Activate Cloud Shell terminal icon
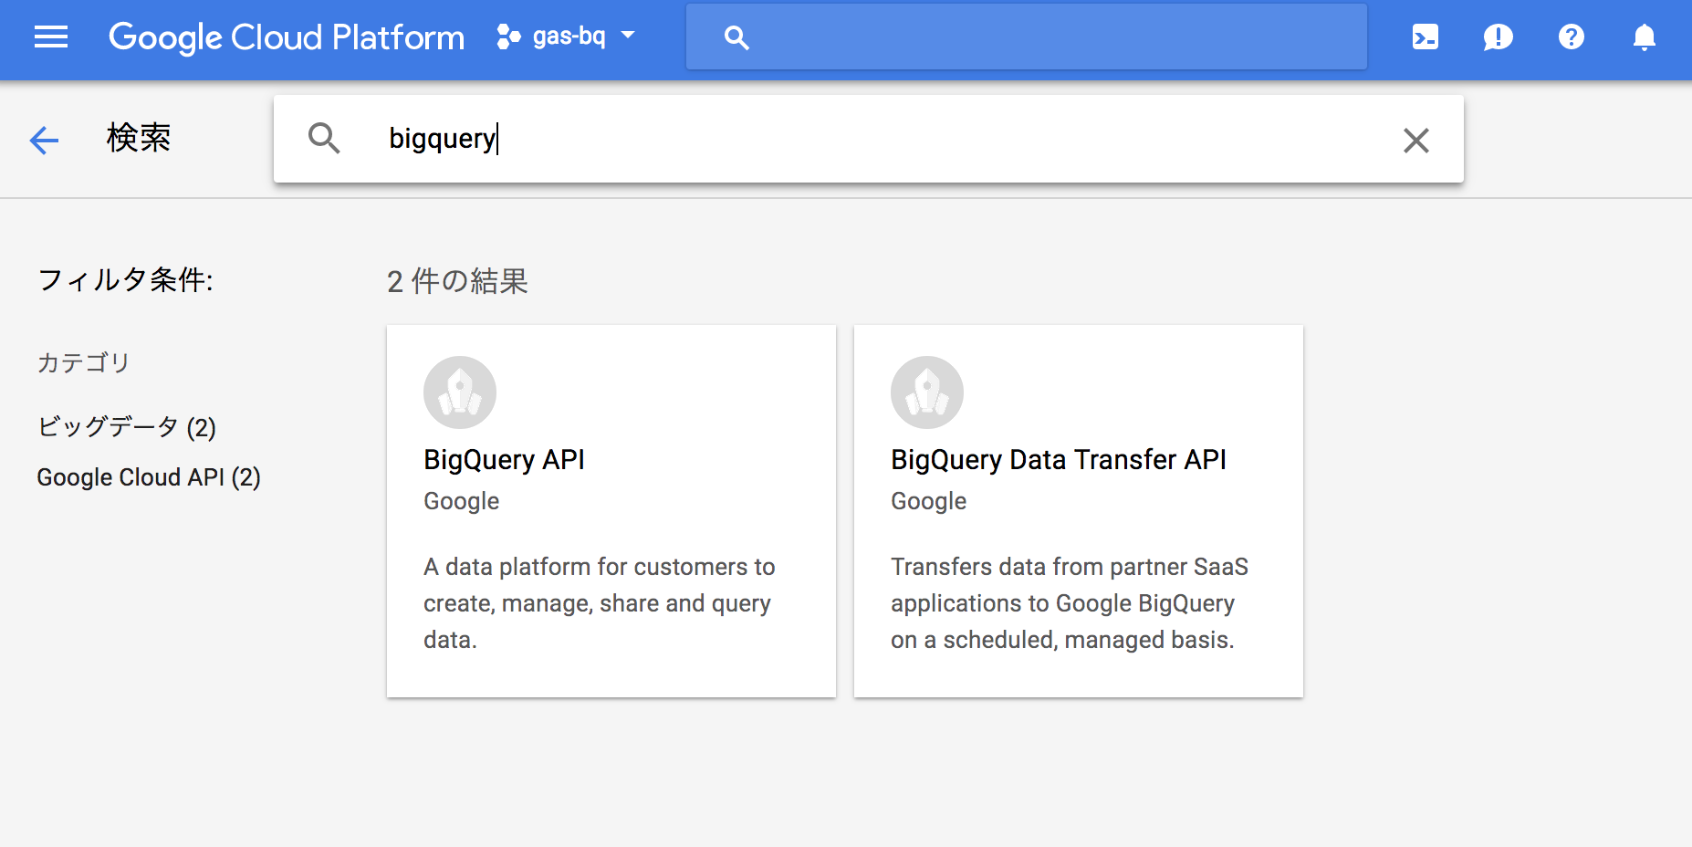 (1426, 37)
